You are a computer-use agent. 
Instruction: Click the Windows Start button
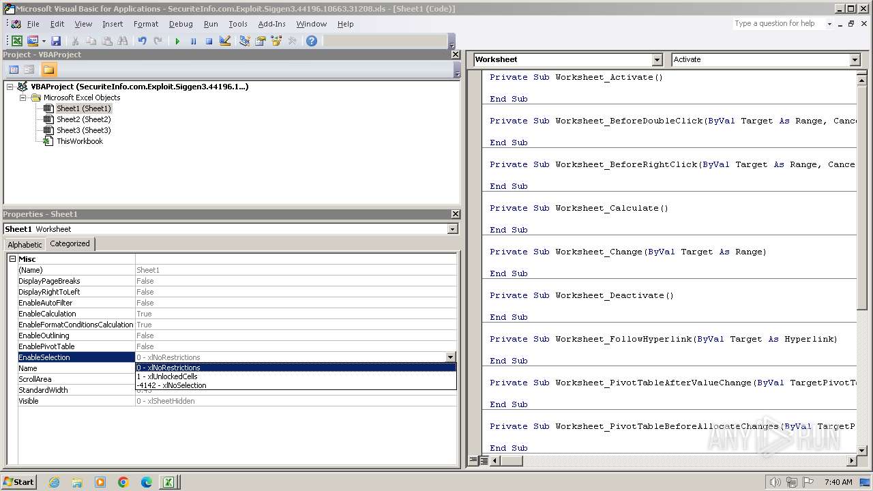(18, 481)
